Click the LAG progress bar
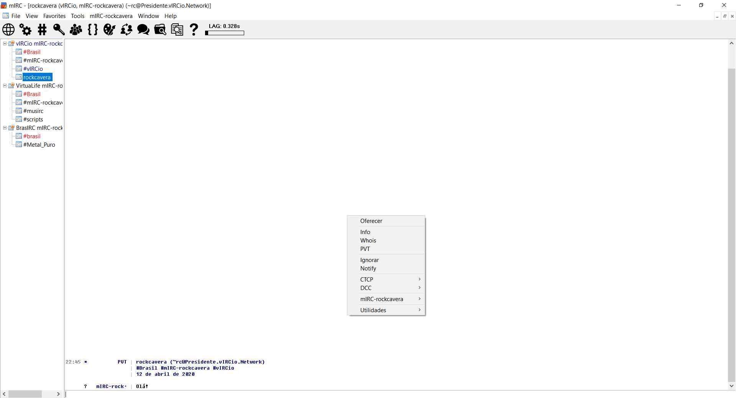Viewport: 736px width, 398px height. tap(225, 33)
